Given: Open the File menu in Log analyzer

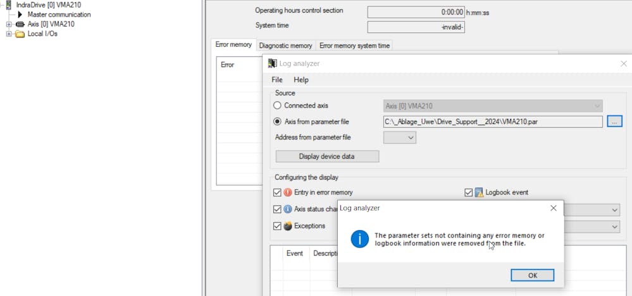Looking at the screenshot, I should 277,80.
